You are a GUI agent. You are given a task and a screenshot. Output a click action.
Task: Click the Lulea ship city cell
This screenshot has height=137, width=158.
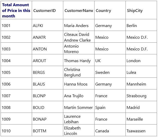point(141,72)
